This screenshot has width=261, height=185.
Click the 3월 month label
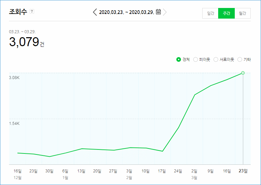coord(194,178)
